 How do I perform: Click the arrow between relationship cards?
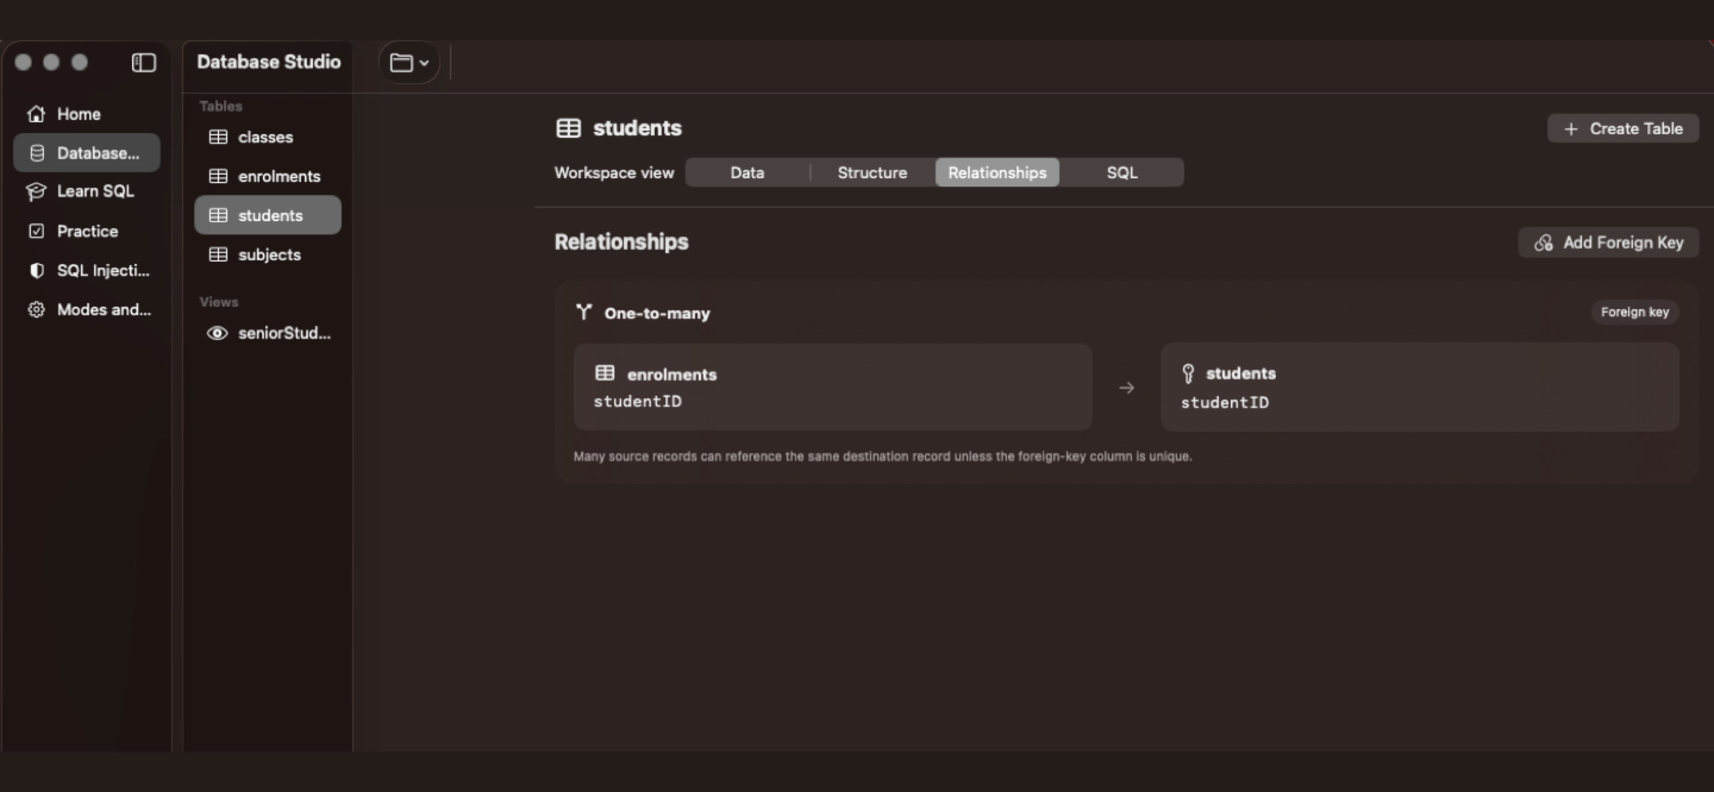click(x=1127, y=388)
